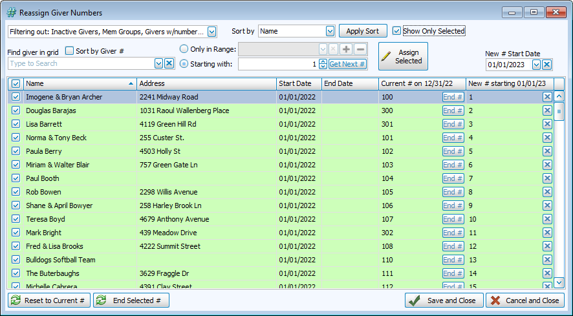Image resolution: width=573 pixels, height=316 pixels.
Task: Open New # Start Date calendar dropdown
Action: [x=536, y=65]
